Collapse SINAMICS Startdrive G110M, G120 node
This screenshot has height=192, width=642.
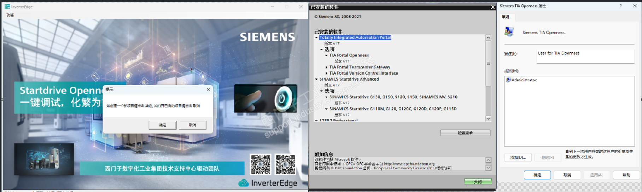pos(326,109)
